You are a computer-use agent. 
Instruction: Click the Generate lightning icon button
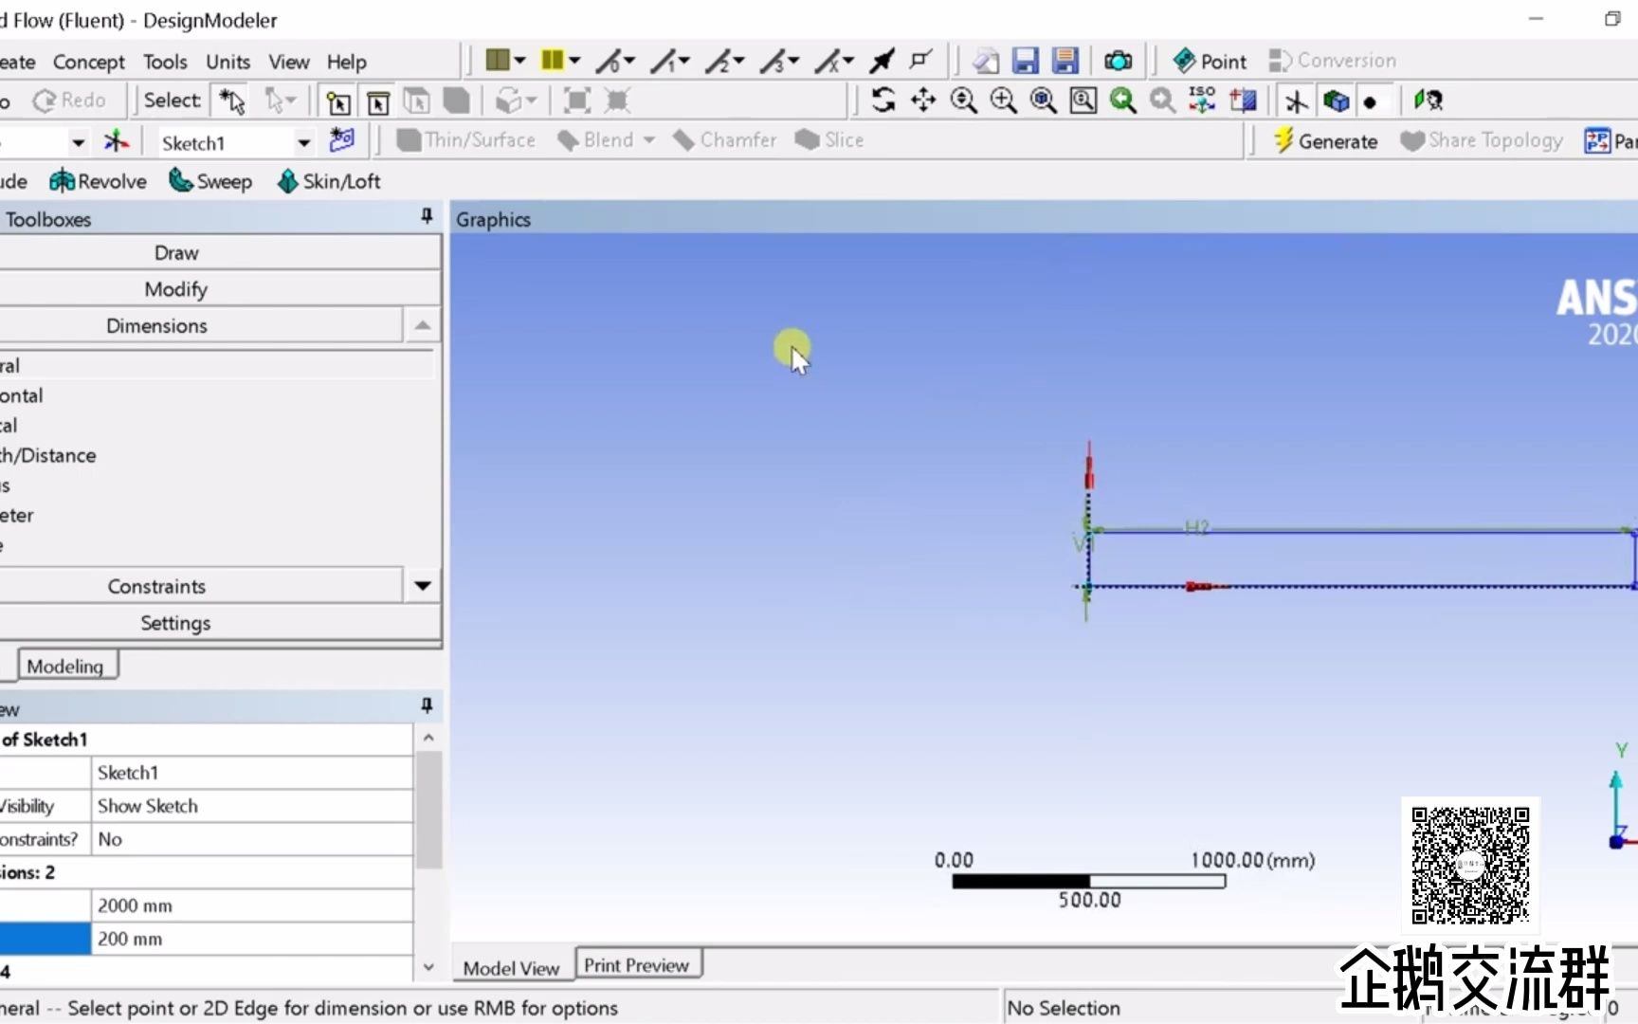click(1325, 140)
